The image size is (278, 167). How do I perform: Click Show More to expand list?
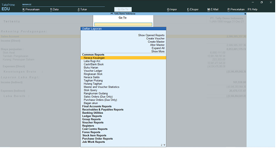[x=158, y=51]
